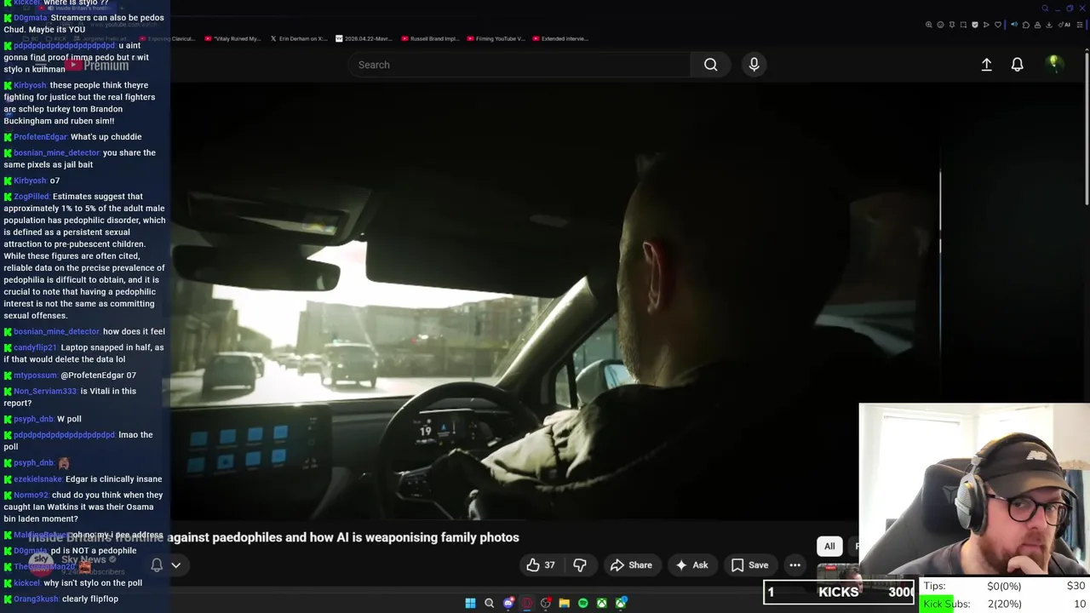
Task: Like the video with 37 likes
Action: 541,564
